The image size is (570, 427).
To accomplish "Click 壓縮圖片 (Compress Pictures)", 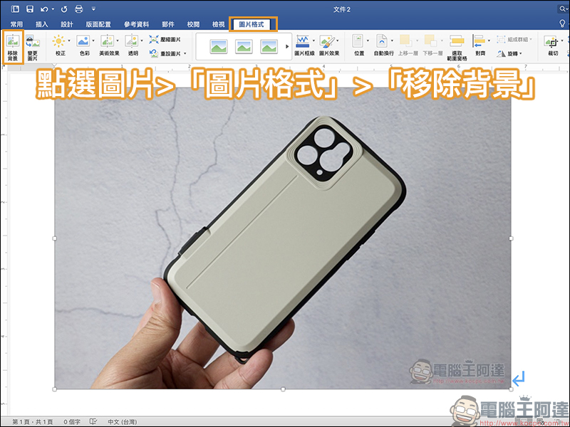I will click(165, 40).
